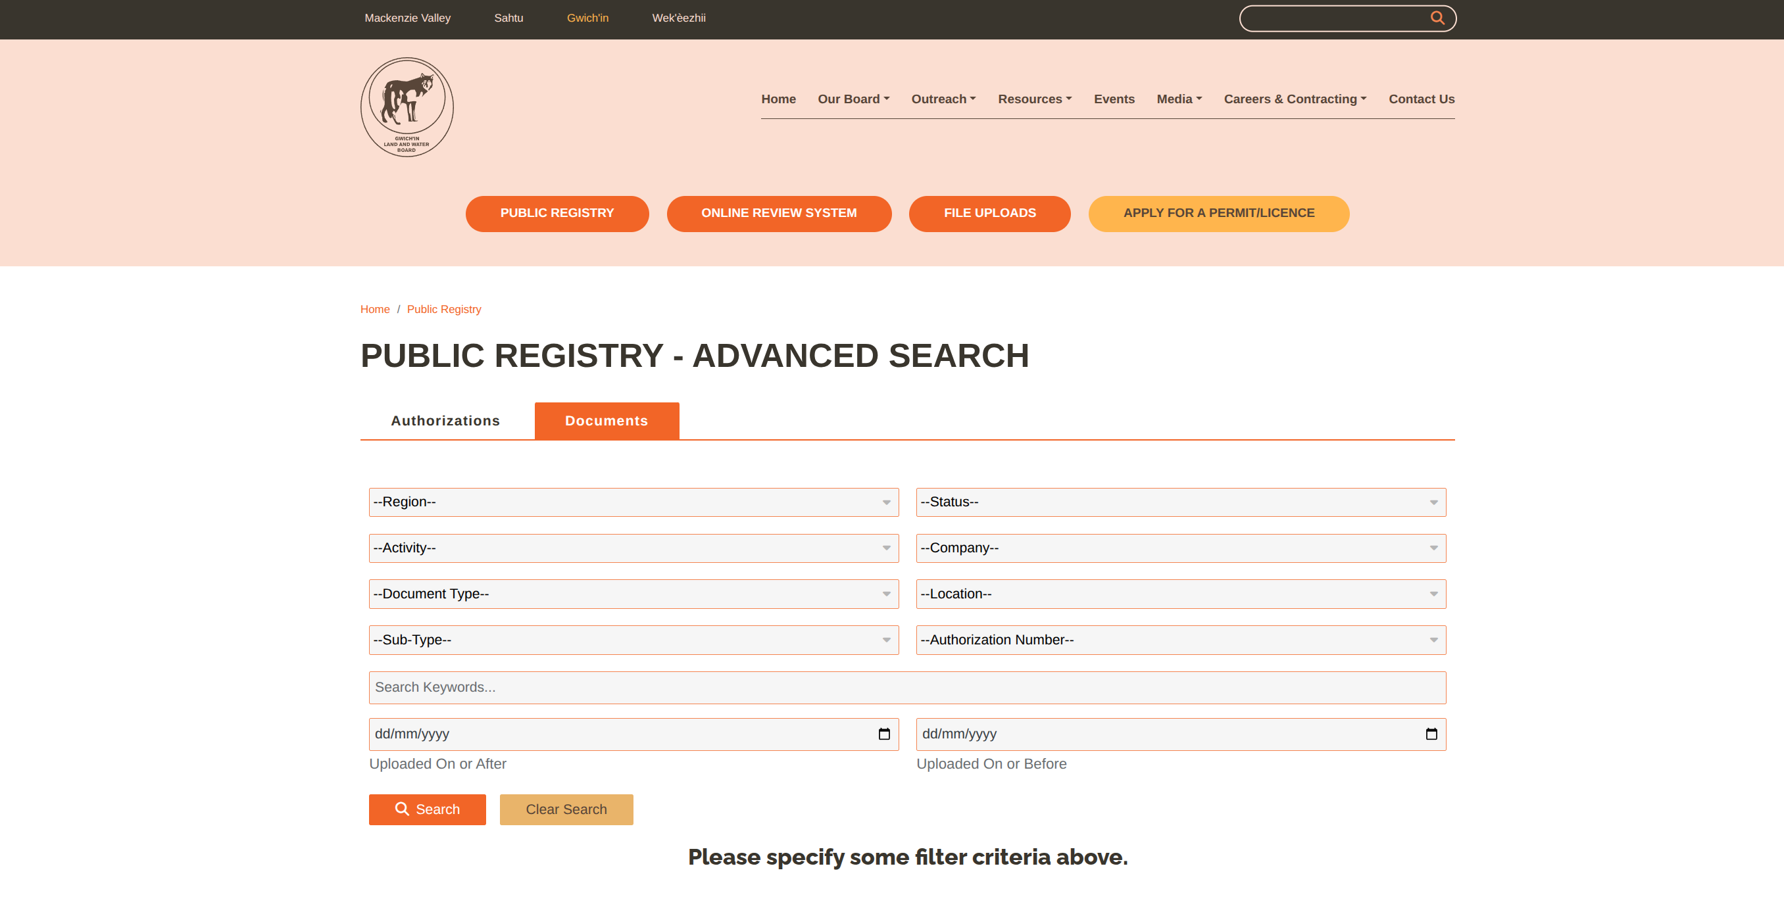Select the Gwich'in board link
This screenshot has width=1784, height=912.
pyautogui.click(x=587, y=18)
